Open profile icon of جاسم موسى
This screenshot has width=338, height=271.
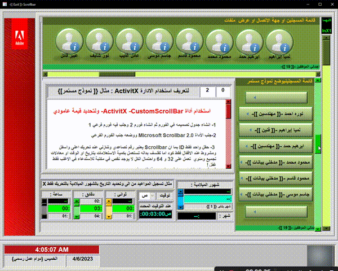pyautogui.click(x=159, y=41)
